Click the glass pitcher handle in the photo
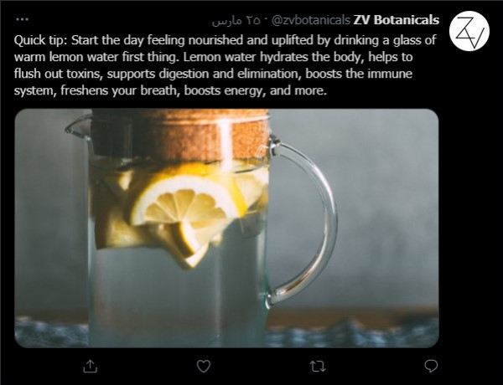The width and height of the screenshot is (503, 385). click(x=303, y=221)
